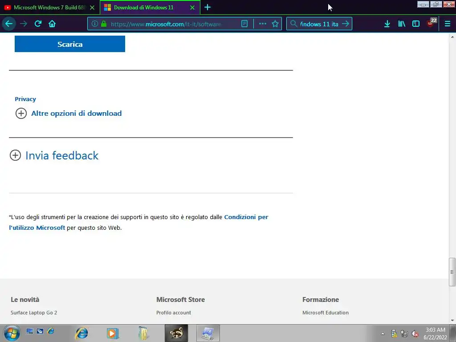Show desktop via quick launch icon
This screenshot has height=342, width=456.
(x=30, y=331)
